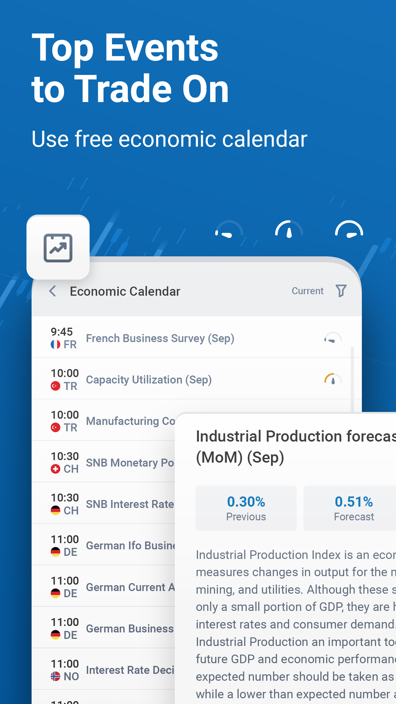The height and width of the screenshot is (704, 396).
Task: Open SNB Interest Rate event row
Action: 130,504
